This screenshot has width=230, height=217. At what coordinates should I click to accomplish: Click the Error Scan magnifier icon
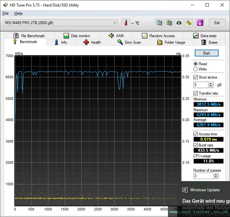point(120,42)
